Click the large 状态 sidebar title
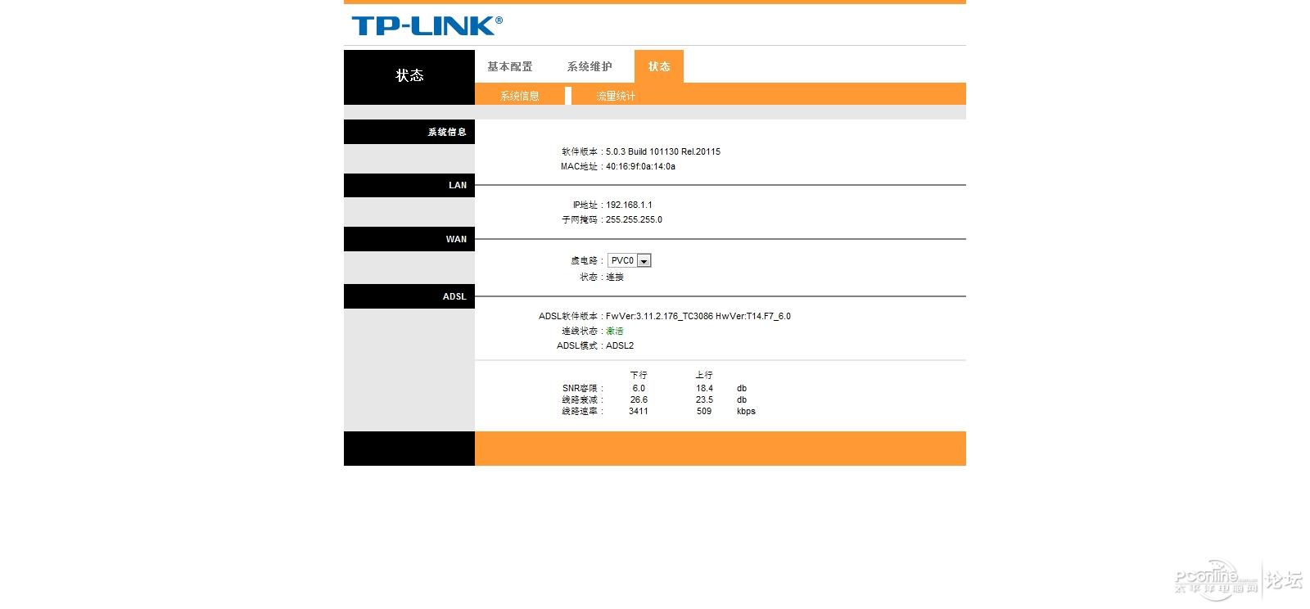1310x609 pixels. click(x=409, y=75)
